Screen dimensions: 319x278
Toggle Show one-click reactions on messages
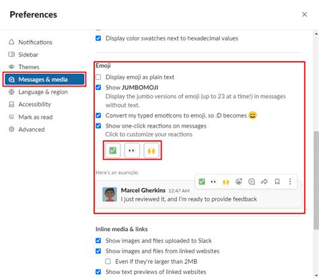coord(98,126)
